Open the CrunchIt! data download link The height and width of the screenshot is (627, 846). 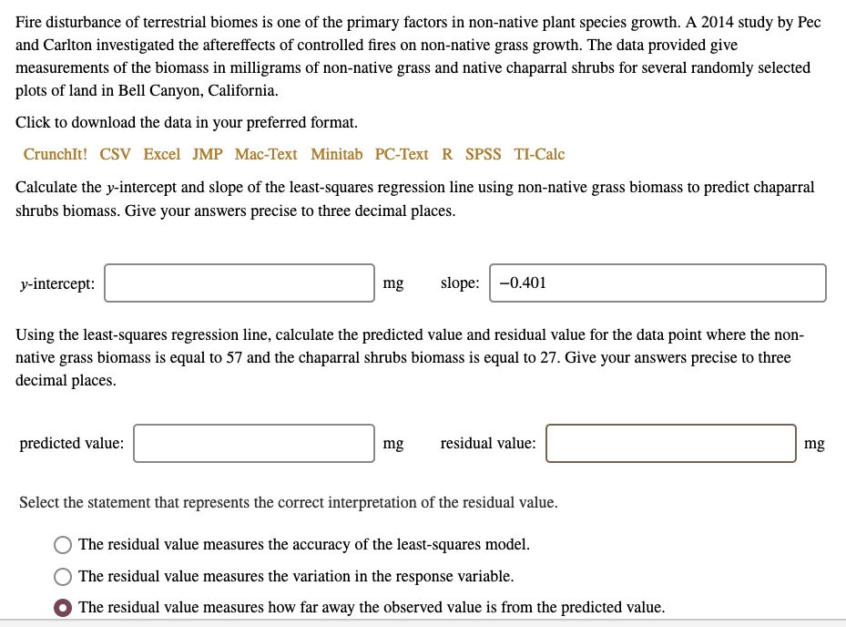[55, 154]
